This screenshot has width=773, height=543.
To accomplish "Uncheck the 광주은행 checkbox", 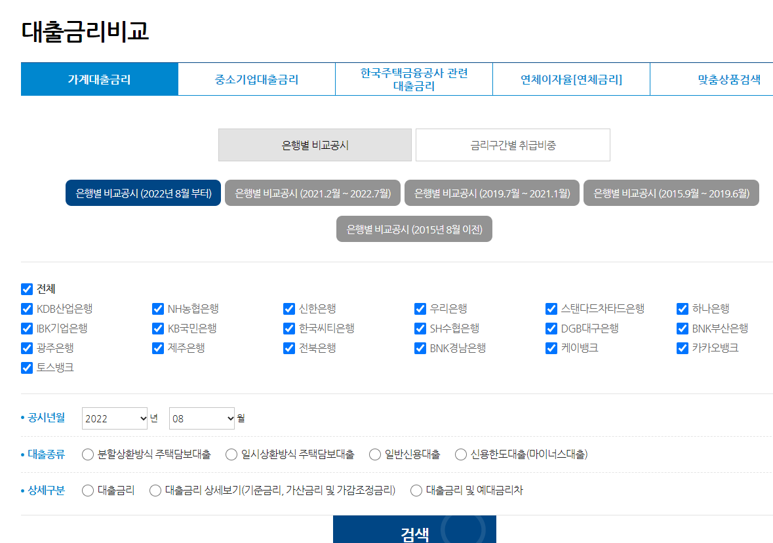I will [27, 348].
